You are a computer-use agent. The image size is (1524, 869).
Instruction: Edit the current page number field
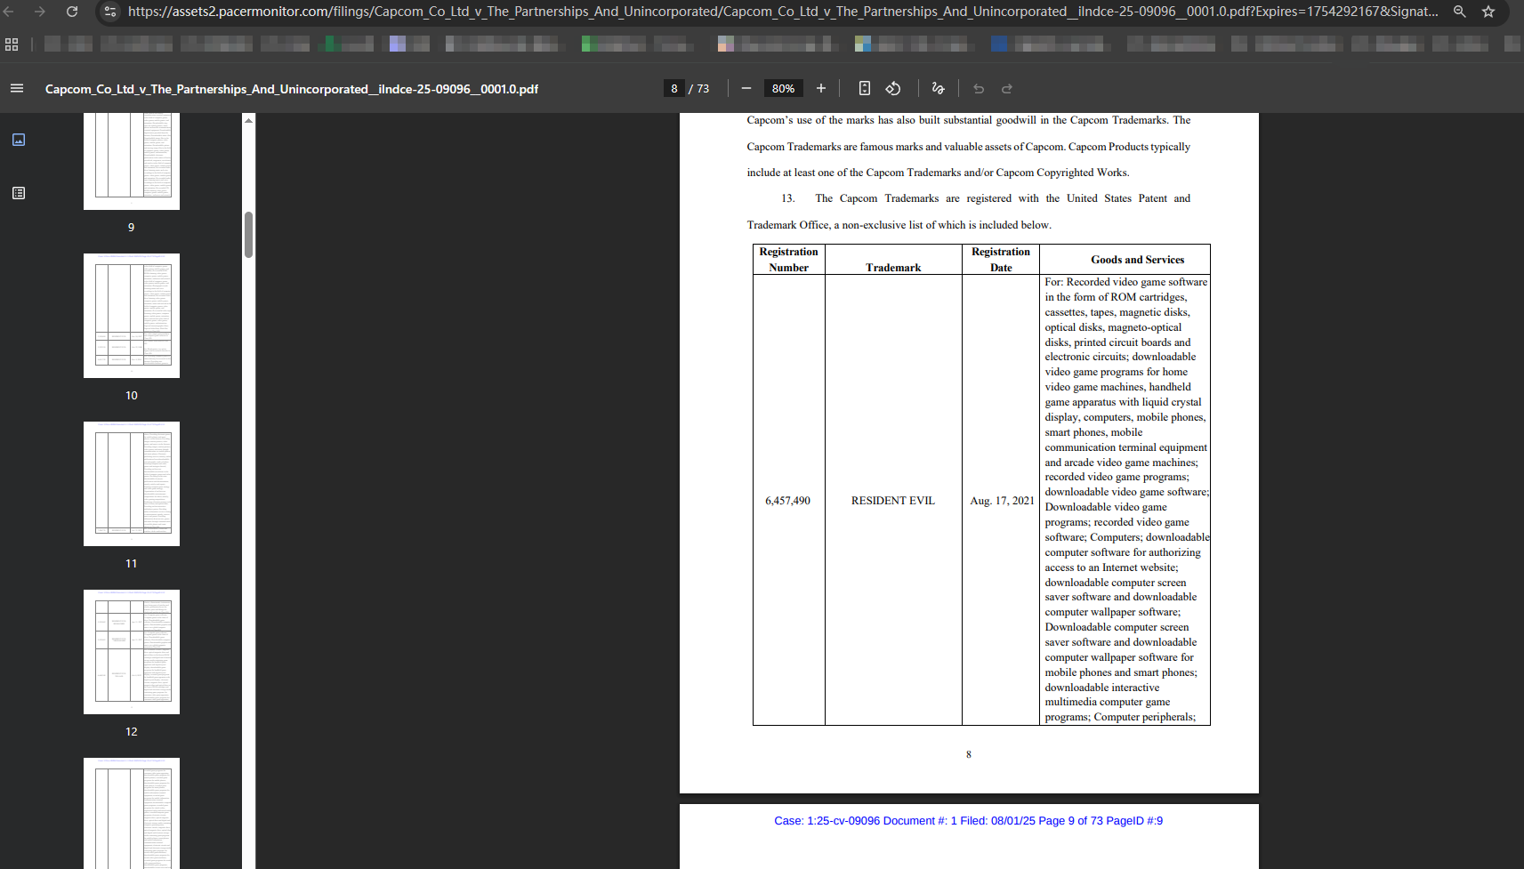coord(674,88)
